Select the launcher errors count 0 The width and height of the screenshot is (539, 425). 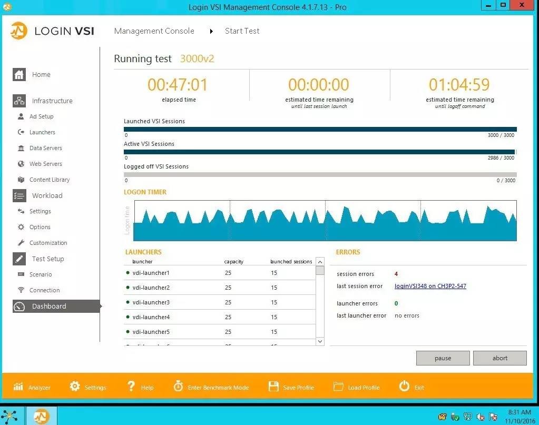click(396, 303)
